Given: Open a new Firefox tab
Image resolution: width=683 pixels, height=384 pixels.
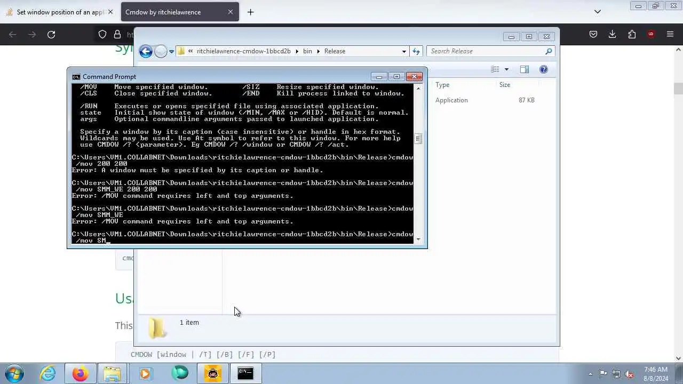Looking at the screenshot, I should (250, 12).
